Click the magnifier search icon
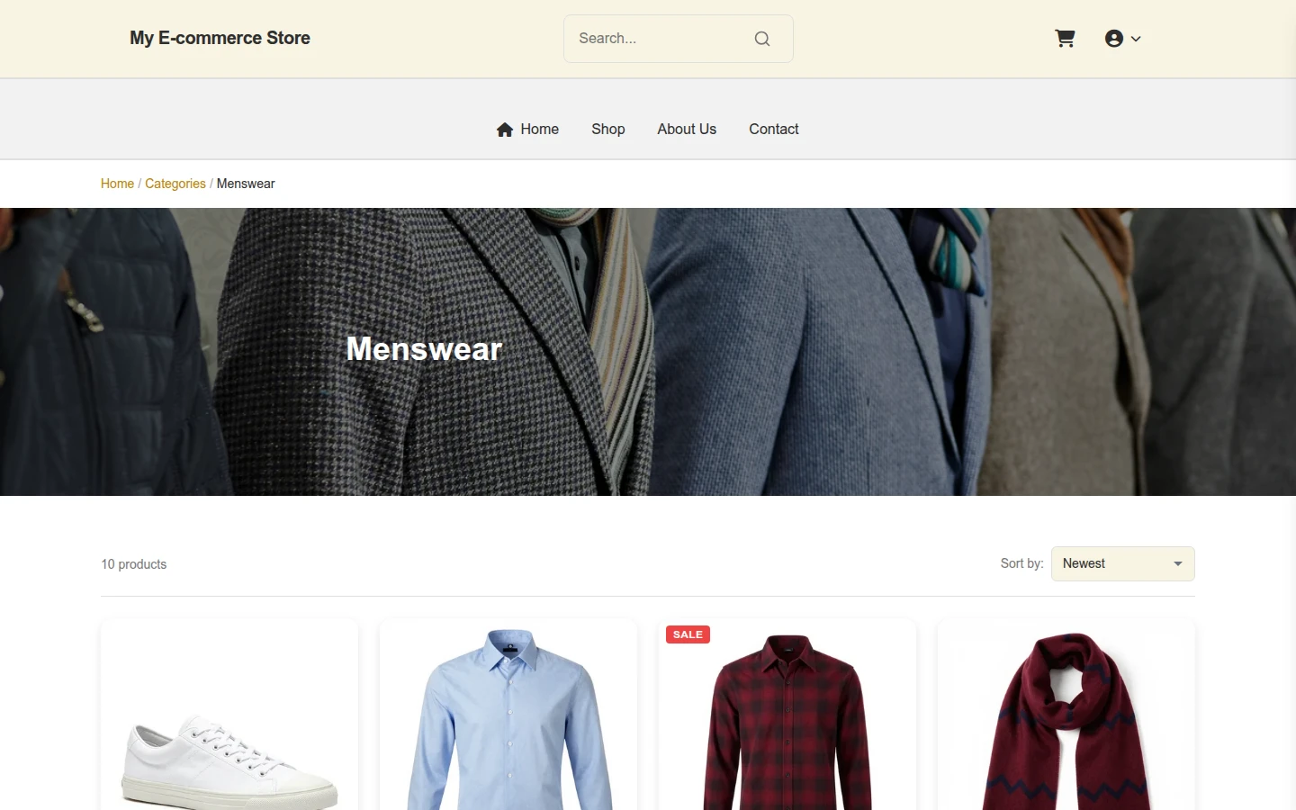 point(762,39)
